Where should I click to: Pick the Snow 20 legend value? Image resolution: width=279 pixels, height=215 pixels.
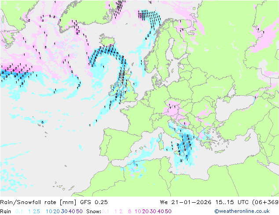[x=145, y=211]
